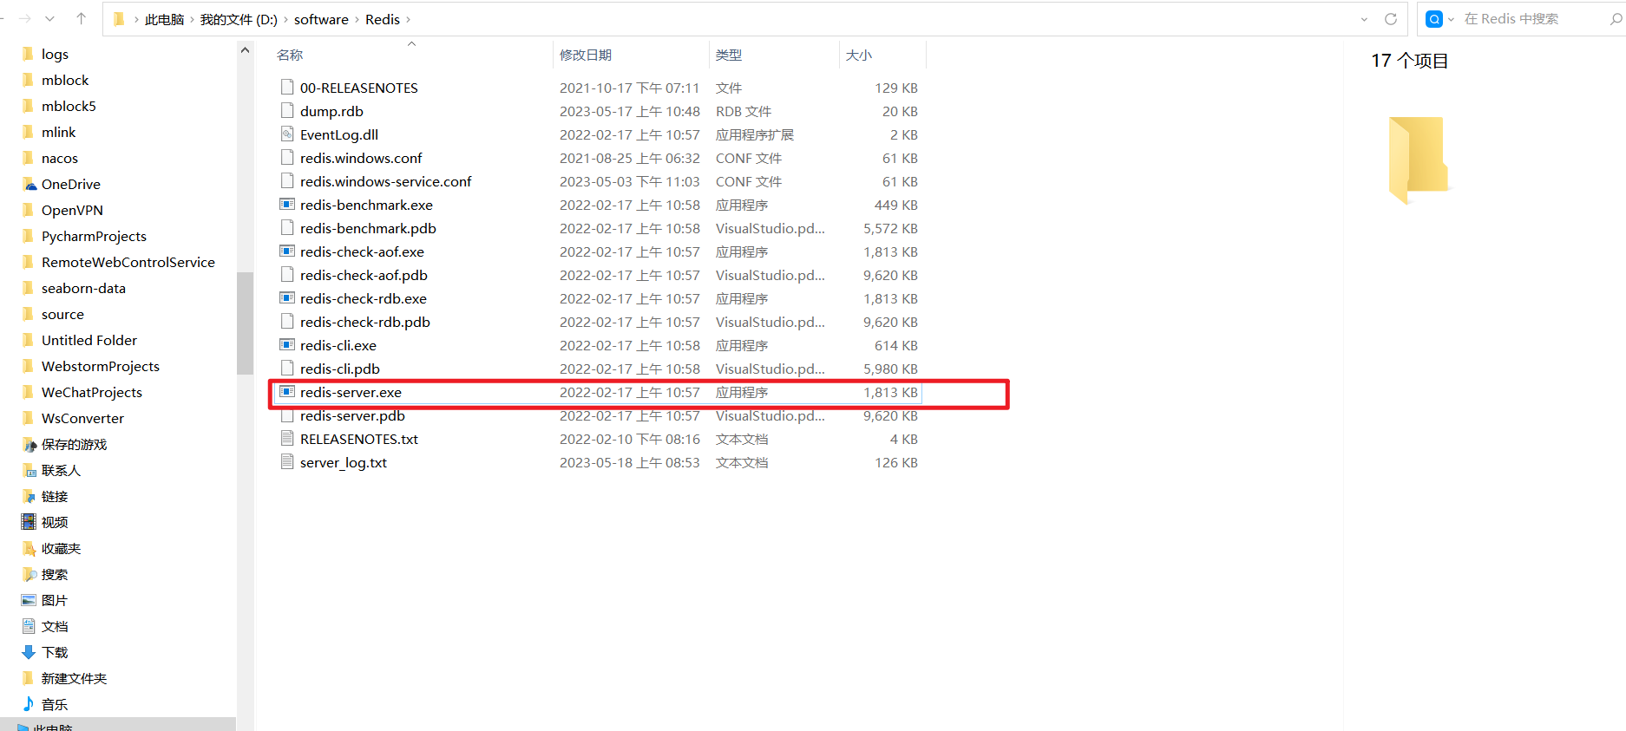Click the redis-benchmark.exe file icon
Image resolution: width=1626 pixels, height=731 pixels.
point(287,205)
